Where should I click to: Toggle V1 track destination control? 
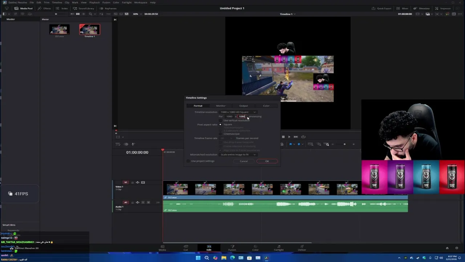click(126, 182)
